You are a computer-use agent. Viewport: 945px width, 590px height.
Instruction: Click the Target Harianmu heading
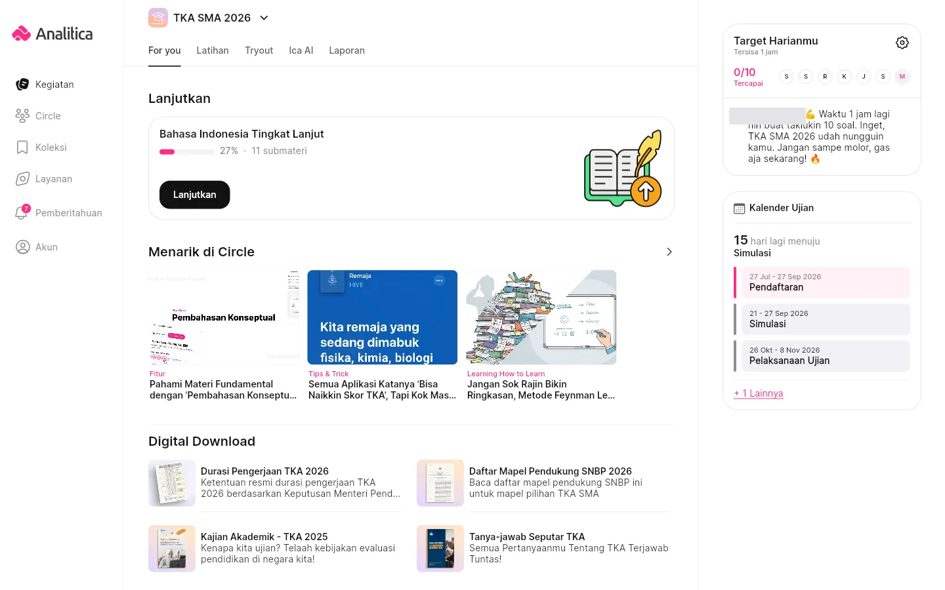click(x=776, y=41)
